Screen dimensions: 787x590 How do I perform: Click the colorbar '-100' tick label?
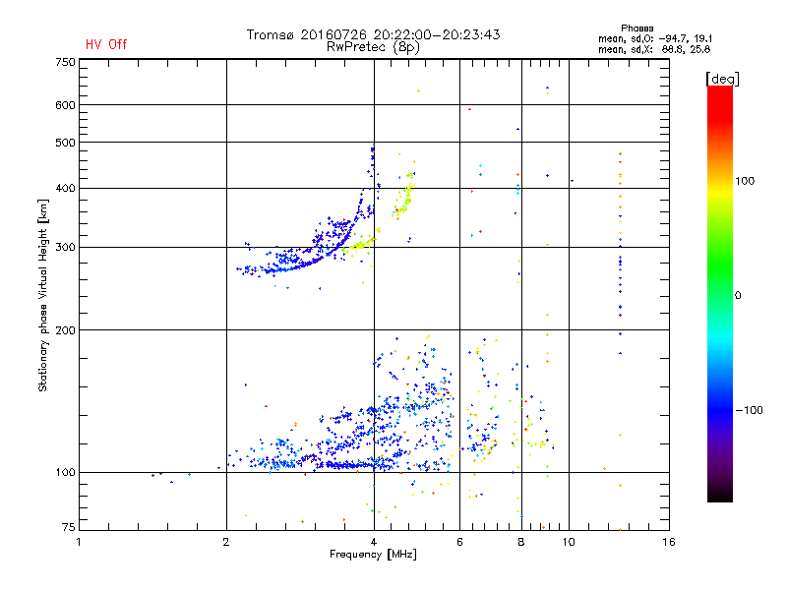tap(749, 410)
